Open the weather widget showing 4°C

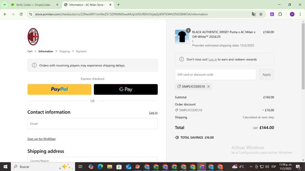click(238, 167)
